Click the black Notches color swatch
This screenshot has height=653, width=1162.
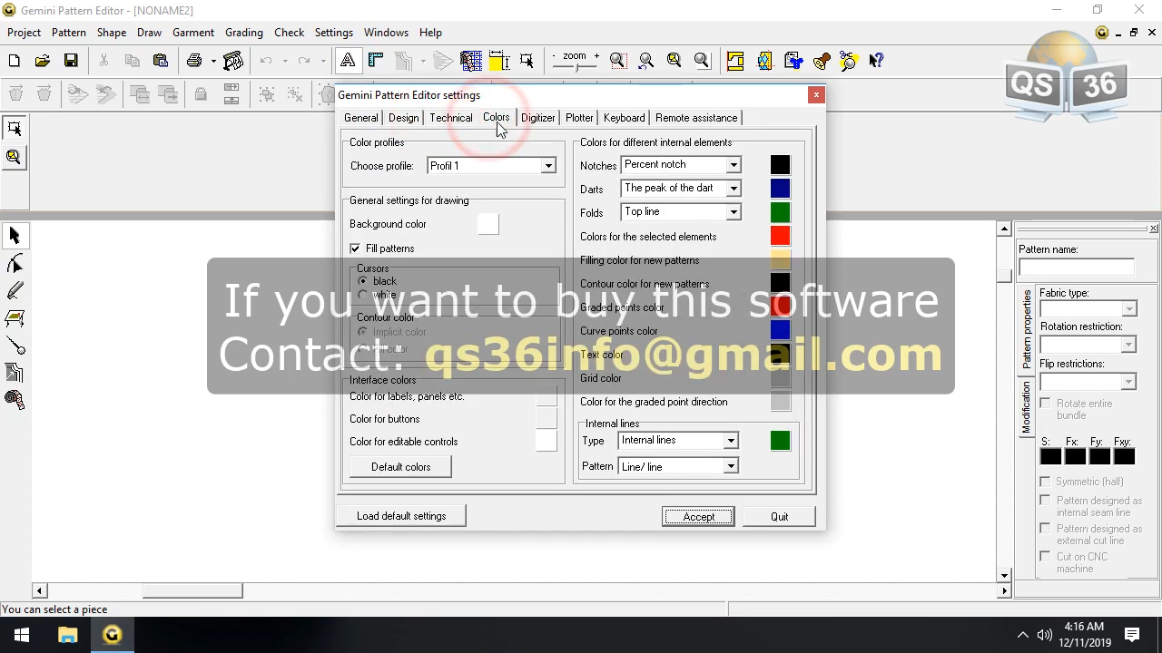coord(780,165)
